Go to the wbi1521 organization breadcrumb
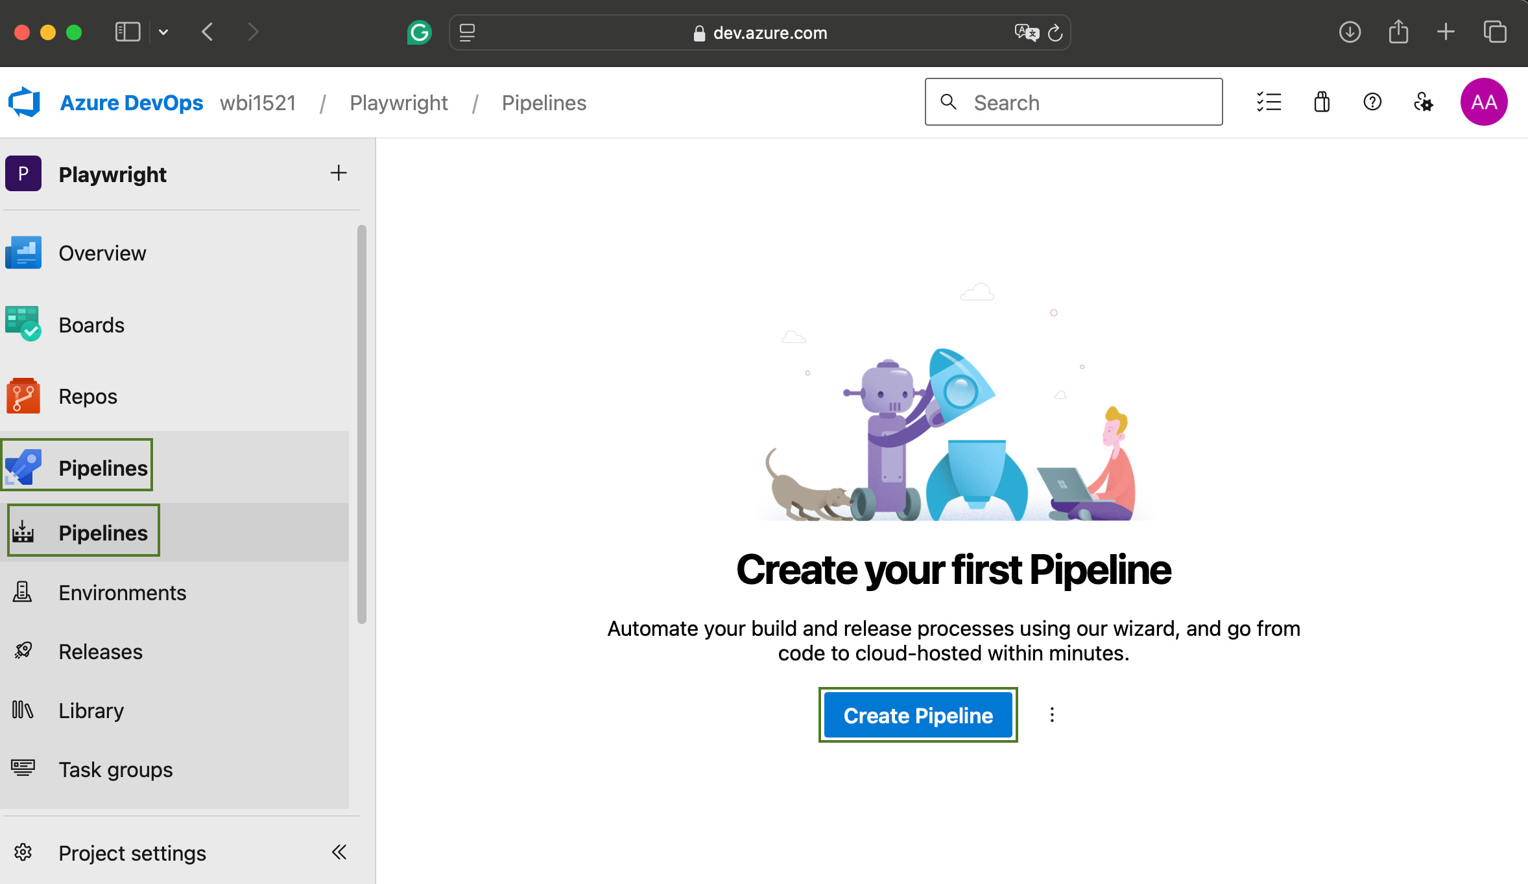 [x=257, y=102]
